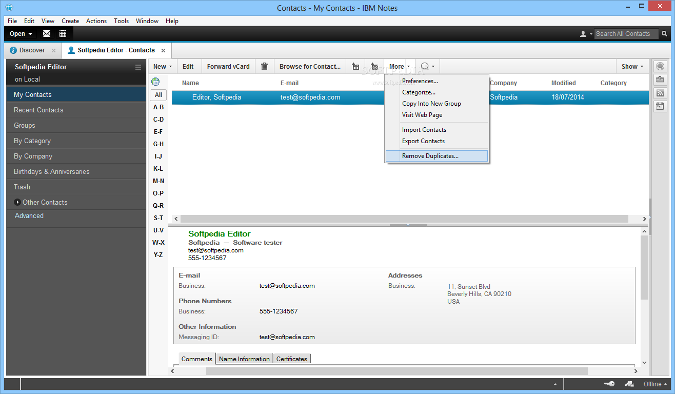Select Visit Web Page menu entry
This screenshot has height=394, width=675.
[x=436, y=115]
